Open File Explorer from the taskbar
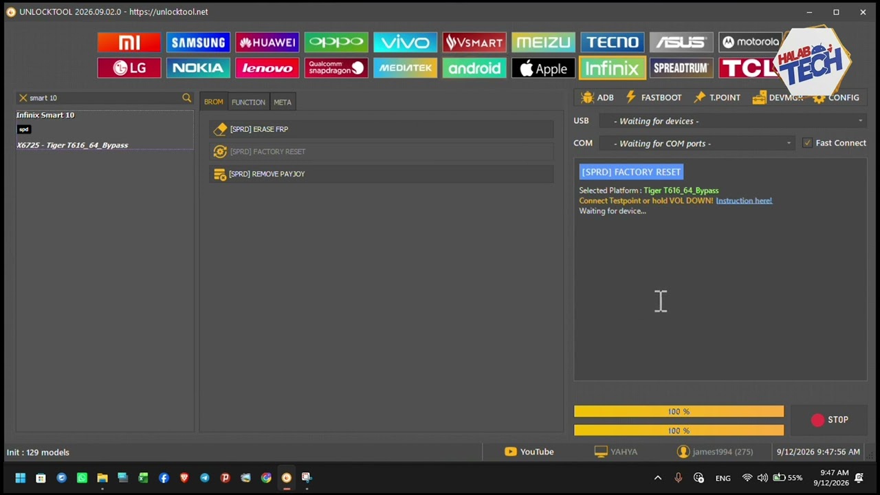Viewport: 880px width, 495px height. click(102, 478)
